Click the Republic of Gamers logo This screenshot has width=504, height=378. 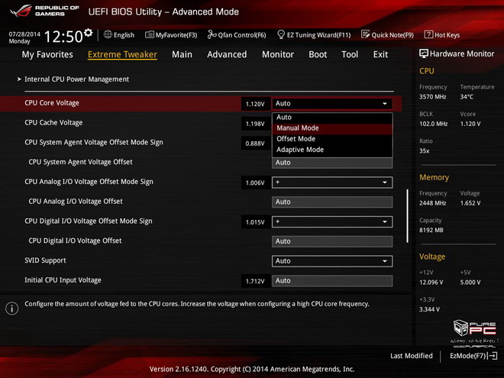click(44, 11)
